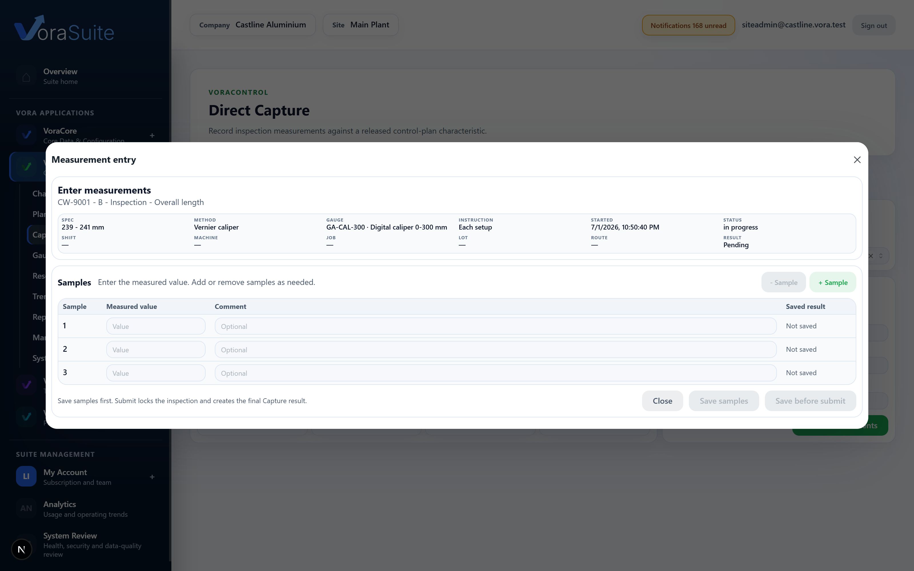The height and width of the screenshot is (571, 914).
Task: View the 168 unread notifications
Action: point(688,25)
